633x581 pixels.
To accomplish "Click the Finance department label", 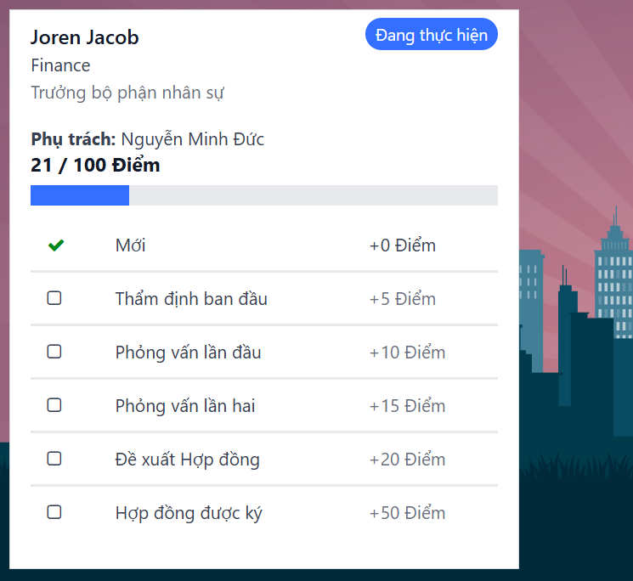I will (x=60, y=65).
